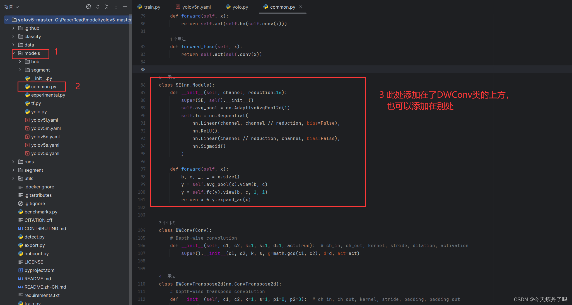Image resolution: width=572 pixels, height=305 pixels.
Task: Switch to the train.py tab
Action: click(x=149, y=7)
